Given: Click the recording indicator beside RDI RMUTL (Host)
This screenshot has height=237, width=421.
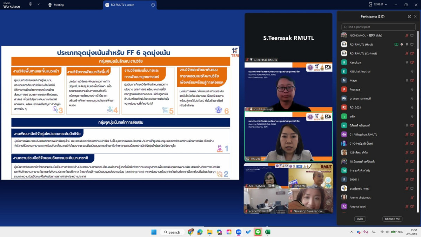Looking at the screenshot, I should (402, 44).
